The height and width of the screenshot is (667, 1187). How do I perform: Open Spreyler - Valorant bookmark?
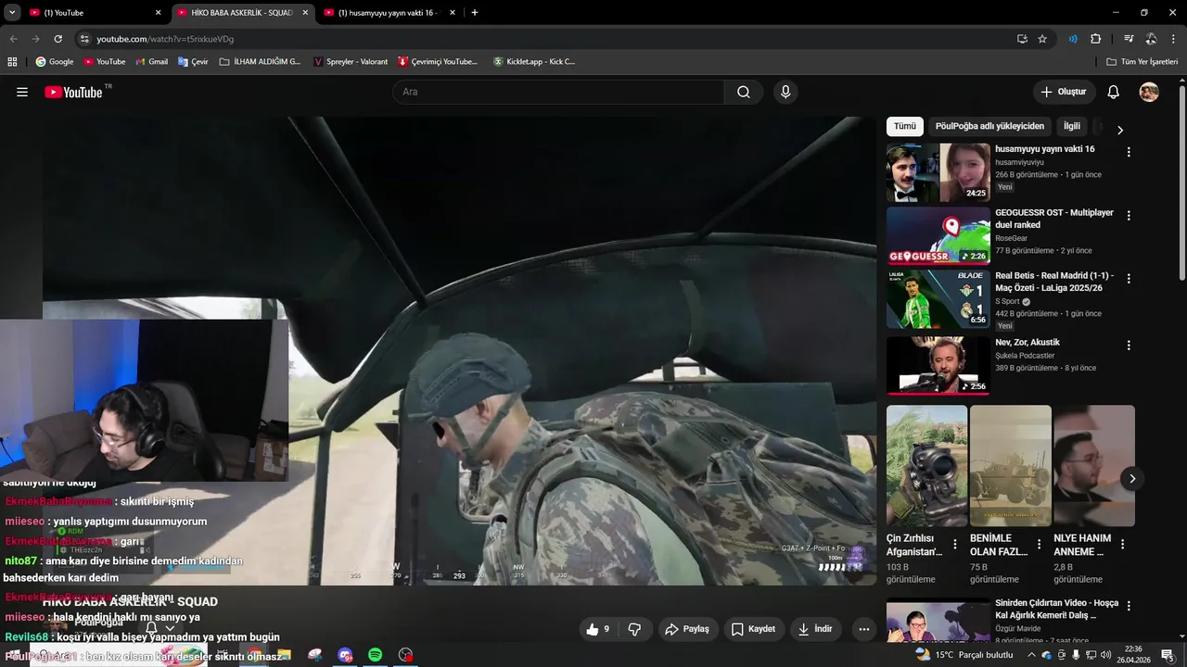coord(351,62)
